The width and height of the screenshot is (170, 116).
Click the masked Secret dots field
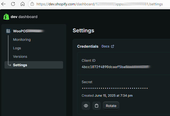pos(114,88)
